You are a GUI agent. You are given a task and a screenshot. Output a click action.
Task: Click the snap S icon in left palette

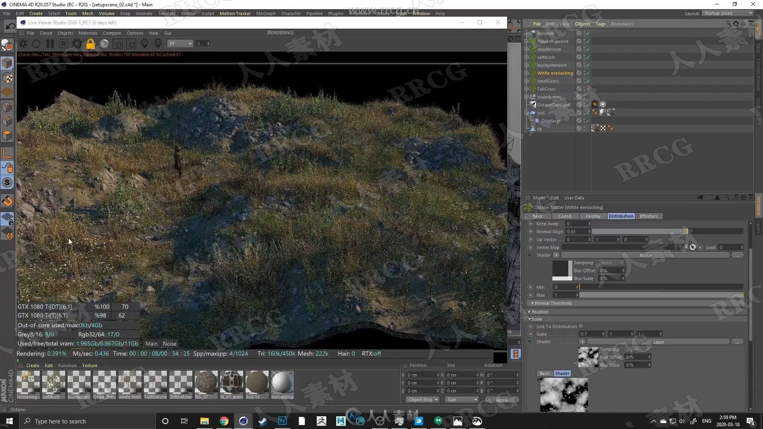tap(8, 182)
